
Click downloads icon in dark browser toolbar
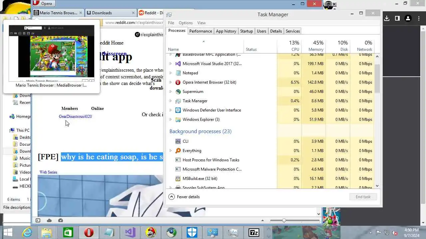(387, 19)
